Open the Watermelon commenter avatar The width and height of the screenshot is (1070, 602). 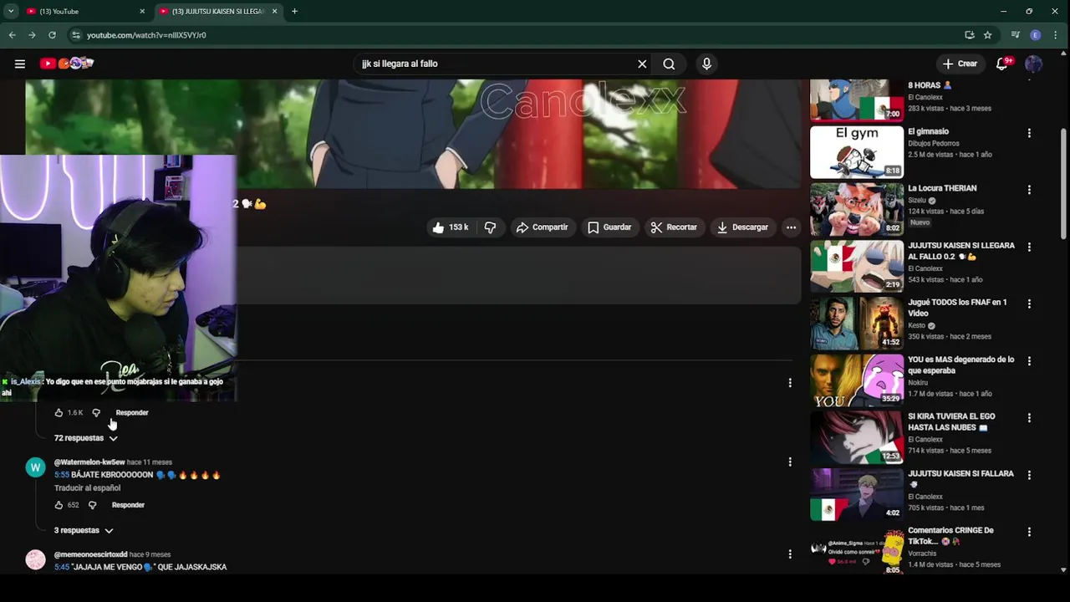coord(35,467)
